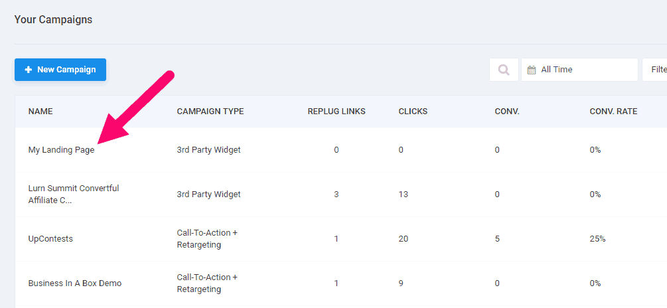Viewport: 667px width, 308px height.
Task: Click conversions value 5 in UpContests row
Action: point(497,239)
